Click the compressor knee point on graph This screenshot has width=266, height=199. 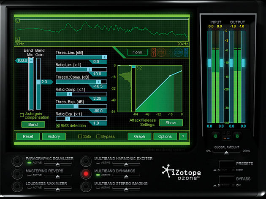pyautogui.click(x=170, y=76)
